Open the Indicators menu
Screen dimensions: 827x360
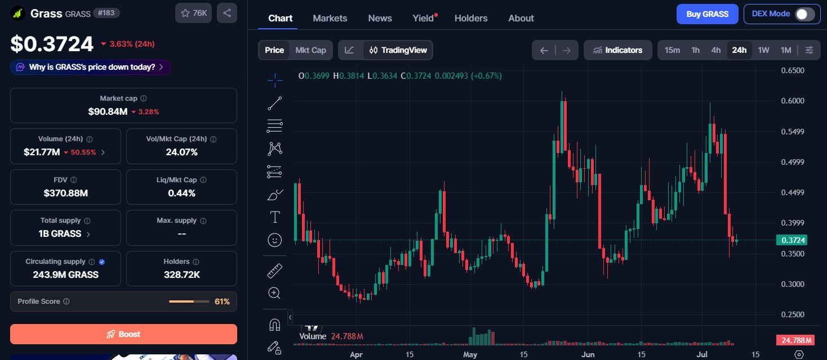[x=618, y=50]
